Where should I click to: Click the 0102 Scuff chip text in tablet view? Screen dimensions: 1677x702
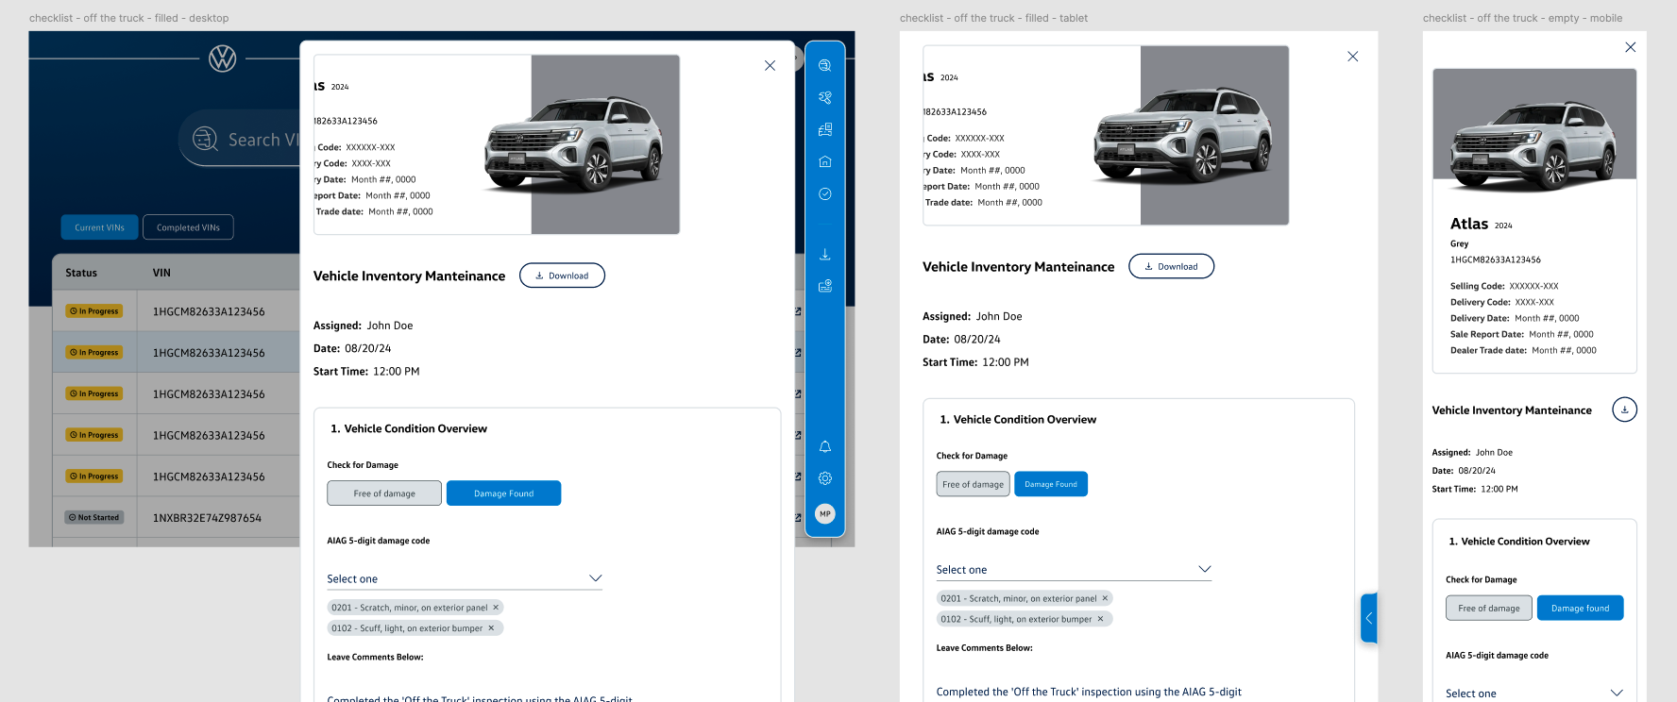(1016, 619)
